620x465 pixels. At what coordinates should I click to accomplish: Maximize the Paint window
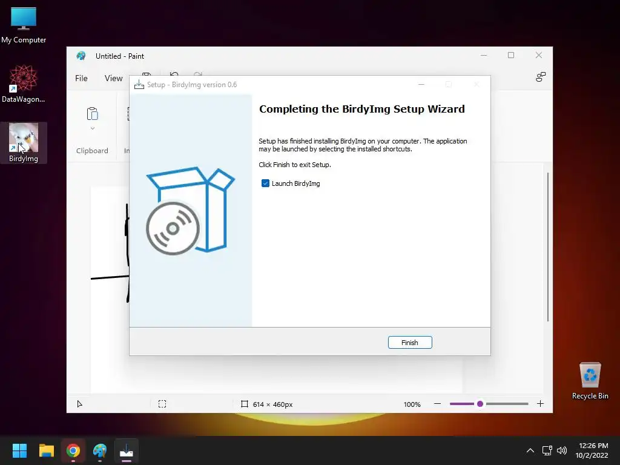[x=511, y=55]
